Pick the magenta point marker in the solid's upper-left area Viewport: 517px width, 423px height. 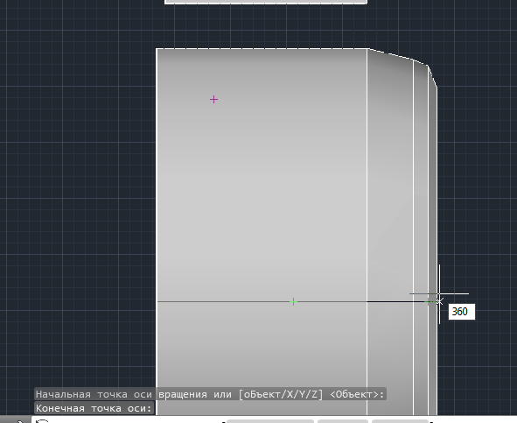213,99
